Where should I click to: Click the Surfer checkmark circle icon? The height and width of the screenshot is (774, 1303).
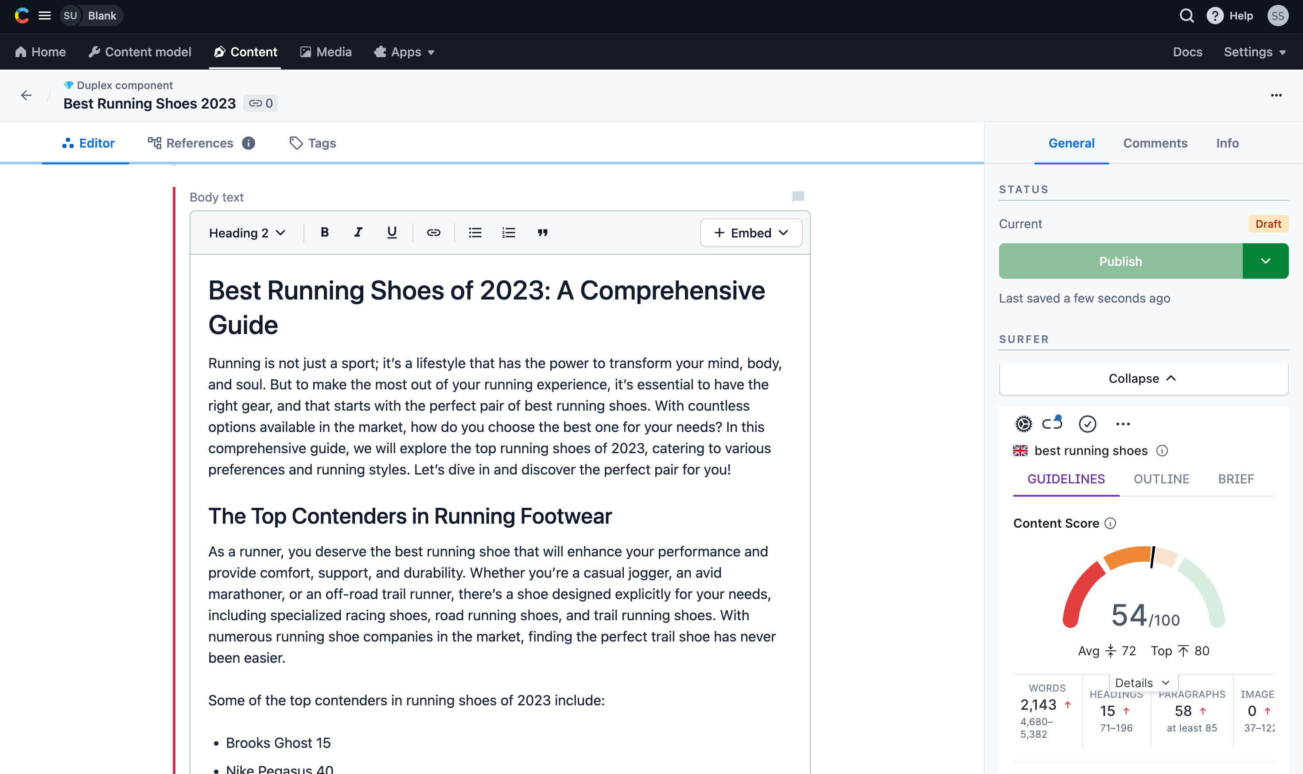[1087, 424]
